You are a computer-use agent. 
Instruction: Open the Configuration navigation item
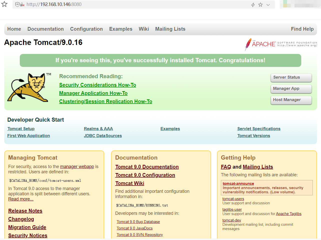pyautogui.click(x=86, y=29)
